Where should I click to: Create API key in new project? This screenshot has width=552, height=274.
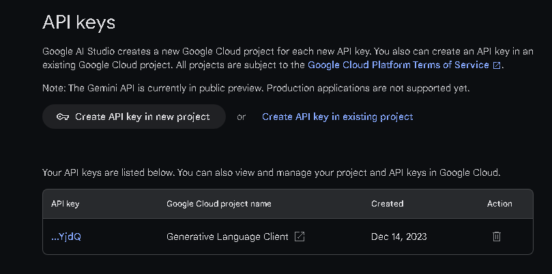(x=134, y=117)
